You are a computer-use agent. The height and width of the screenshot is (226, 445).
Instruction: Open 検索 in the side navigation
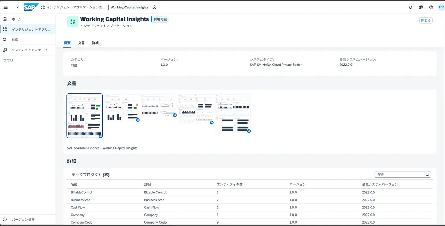click(15, 40)
